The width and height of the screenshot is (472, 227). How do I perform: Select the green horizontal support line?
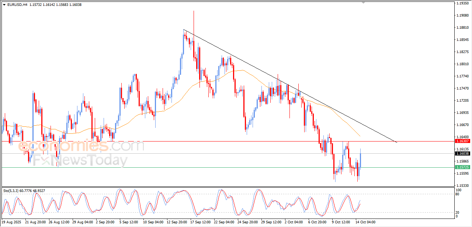coord(228,167)
